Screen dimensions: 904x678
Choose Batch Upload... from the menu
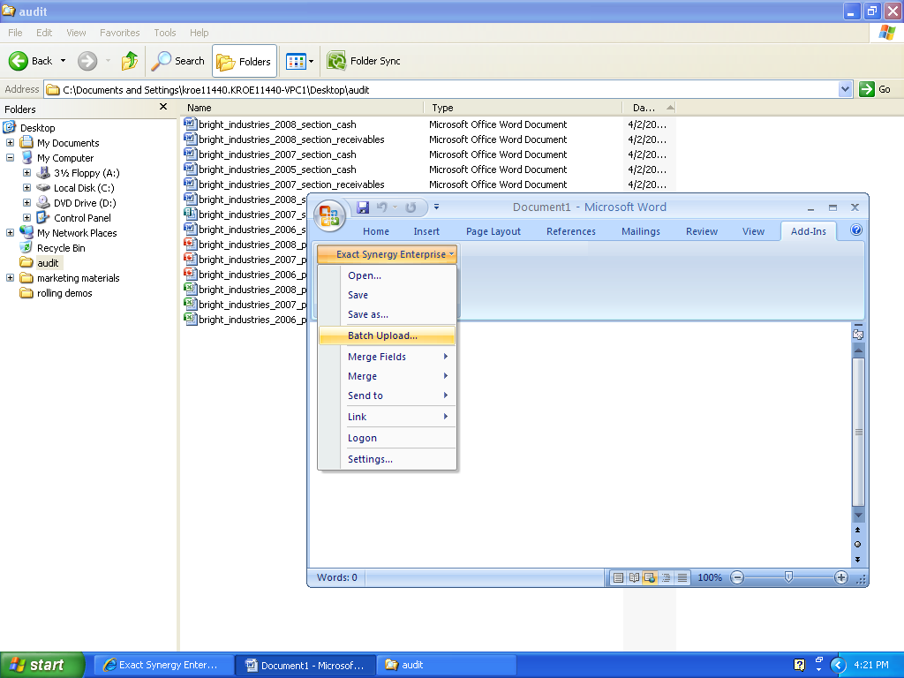387,335
